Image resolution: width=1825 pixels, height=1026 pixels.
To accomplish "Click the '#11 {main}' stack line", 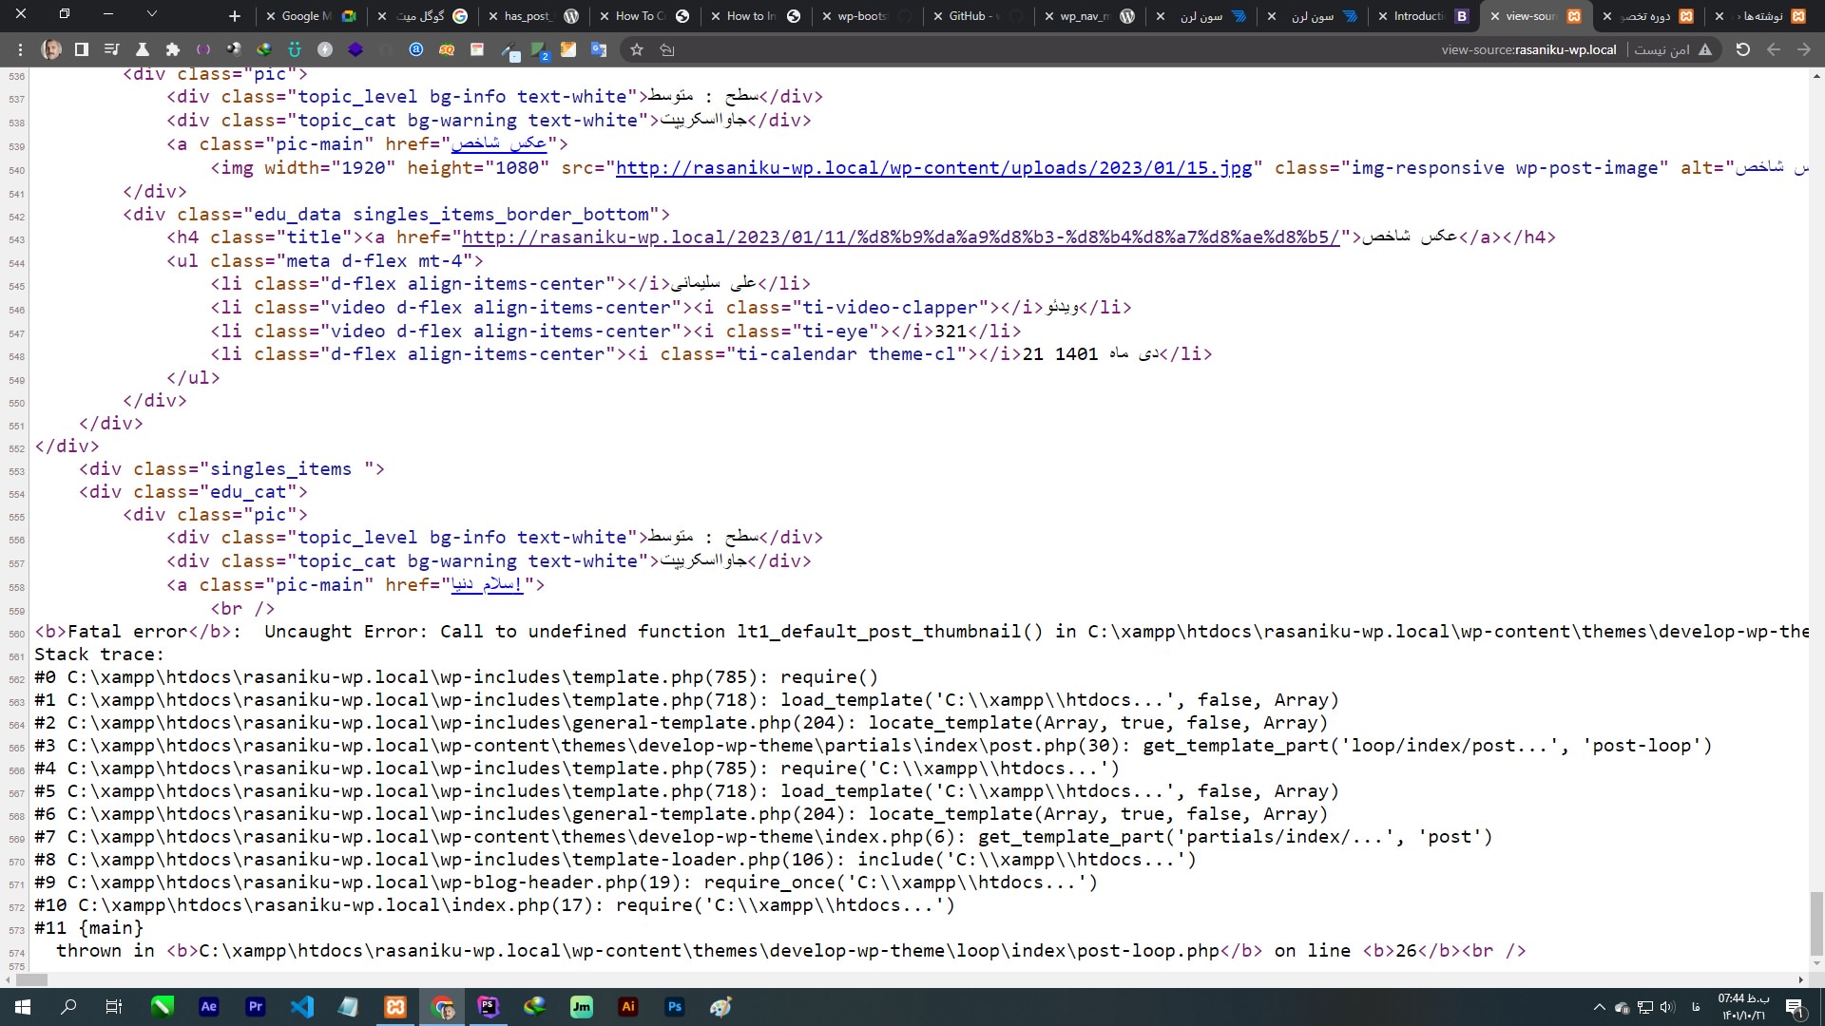I will pyautogui.click(x=88, y=928).
